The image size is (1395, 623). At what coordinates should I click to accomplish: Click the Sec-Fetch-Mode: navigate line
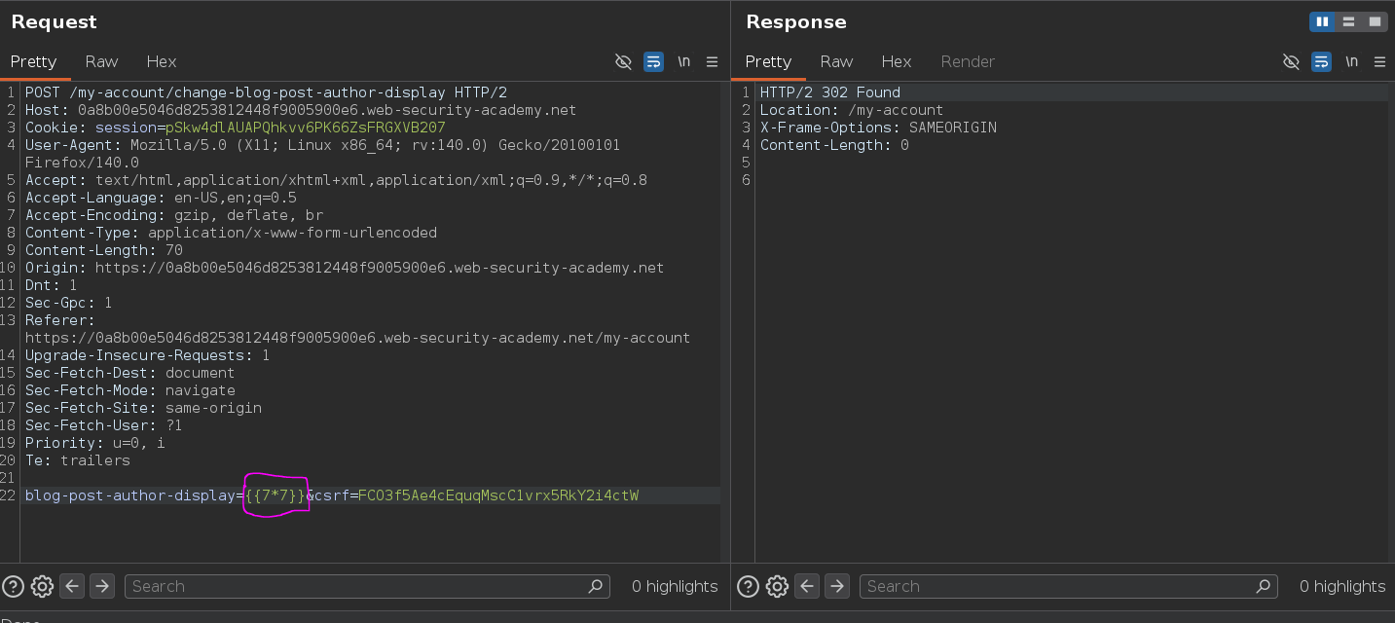[130, 390]
